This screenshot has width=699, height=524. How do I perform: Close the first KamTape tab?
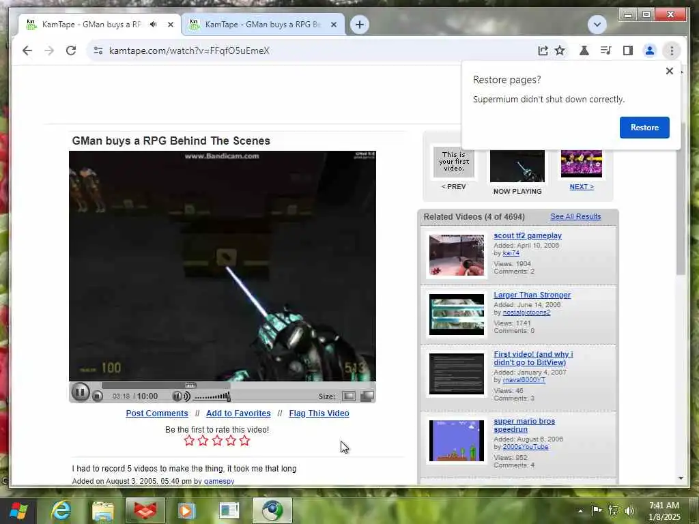pyautogui.click(x=170, y=25)
